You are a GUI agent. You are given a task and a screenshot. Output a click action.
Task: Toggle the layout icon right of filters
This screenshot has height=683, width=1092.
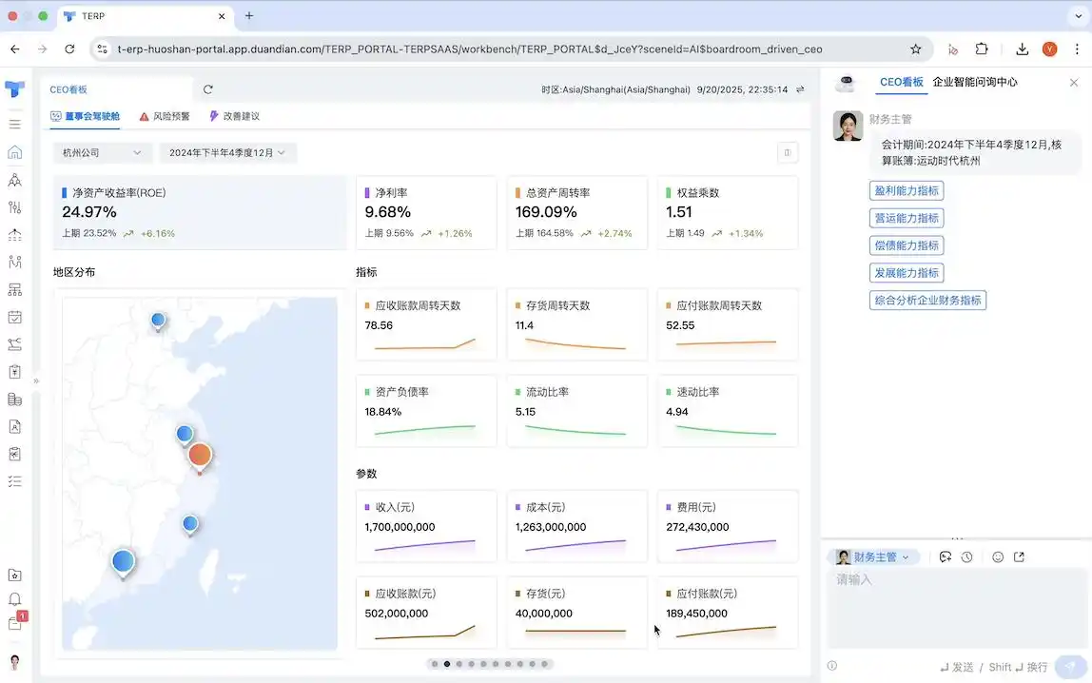(787, 153)
